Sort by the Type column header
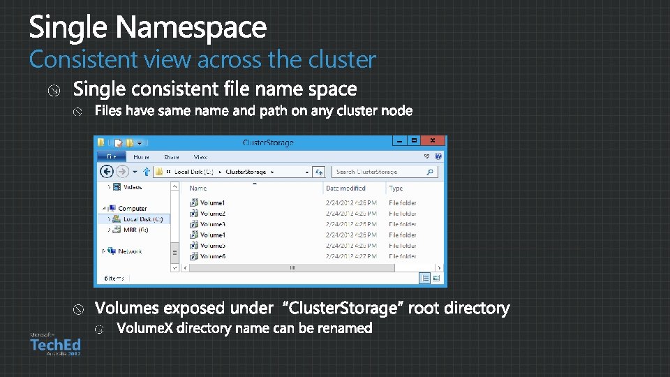 pyautogui.click(x=396, y=188)
